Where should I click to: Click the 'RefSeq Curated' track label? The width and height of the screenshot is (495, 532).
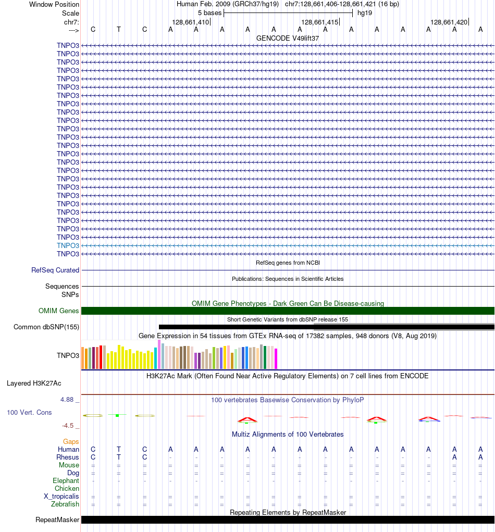pyautogui.click(x=55, y=270)
